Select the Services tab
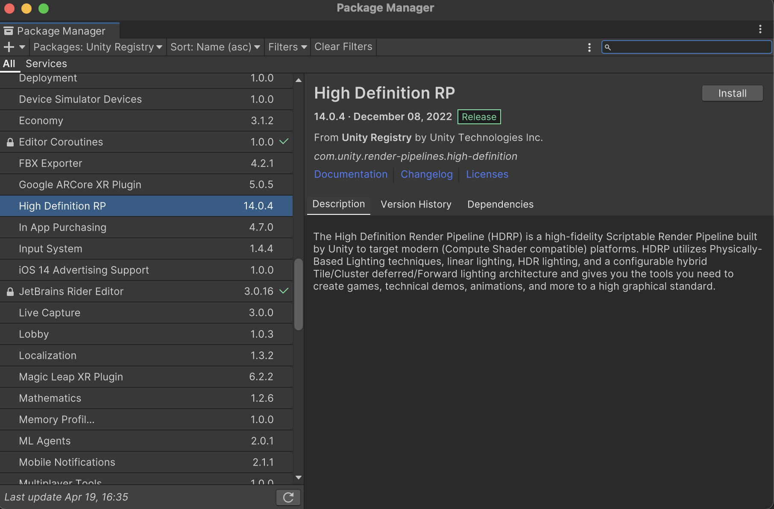The width and height of the screenshot is (774, 509). [46, 64]
